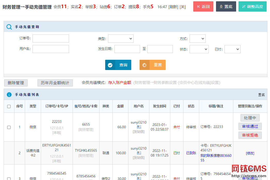
Task: Open the 类型 dropdown
Action: [x=121, y=39]
